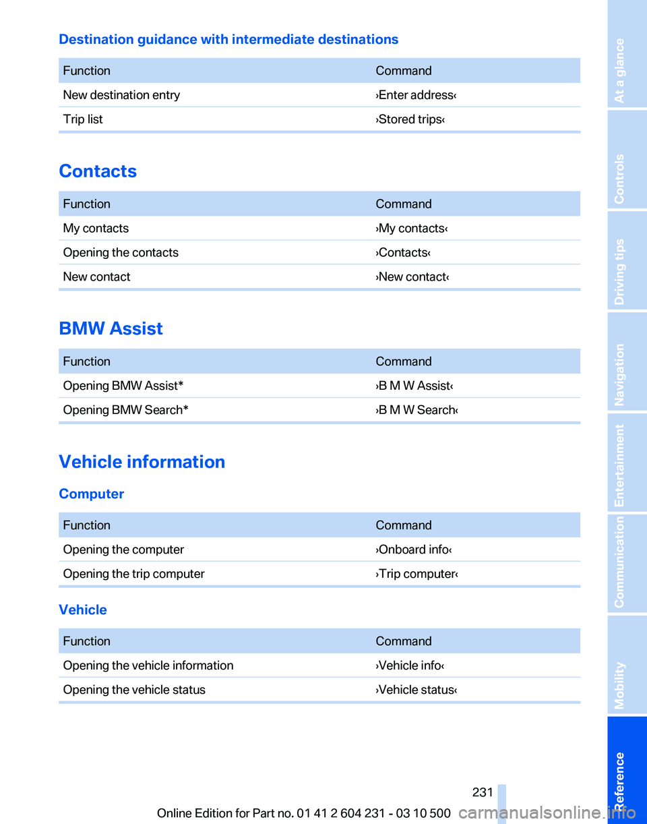Click the page number 231

(483, 793)
